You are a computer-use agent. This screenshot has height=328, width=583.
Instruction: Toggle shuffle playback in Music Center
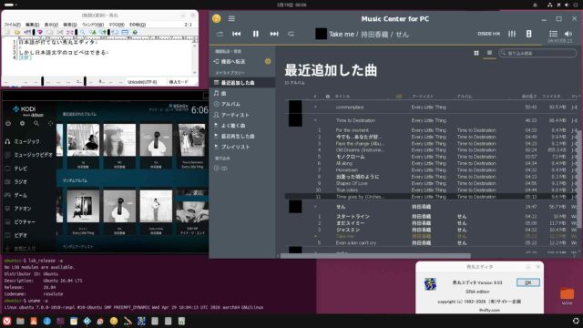click(220, 34)
